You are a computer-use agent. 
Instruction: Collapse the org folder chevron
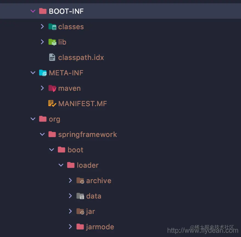33,119
